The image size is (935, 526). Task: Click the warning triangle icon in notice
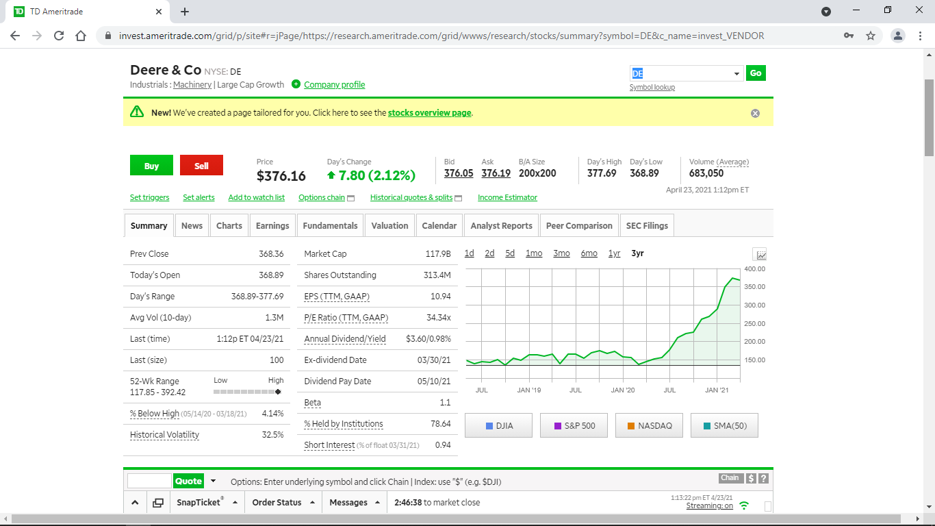[x=137, y=112]
